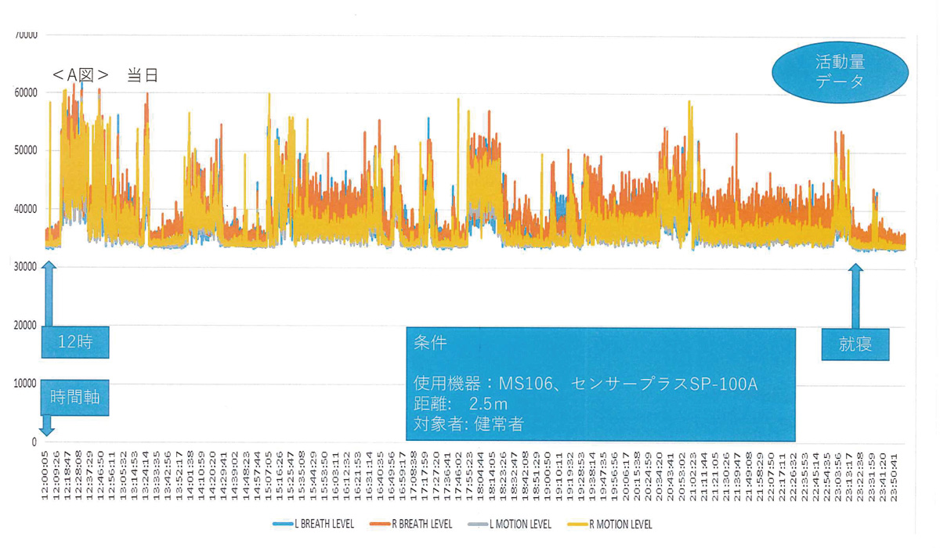The width and height of the screenshot is (940, 548).
Task: Click the blue L BREATH LEVEL legend line
Action: [x=282, y=524]
